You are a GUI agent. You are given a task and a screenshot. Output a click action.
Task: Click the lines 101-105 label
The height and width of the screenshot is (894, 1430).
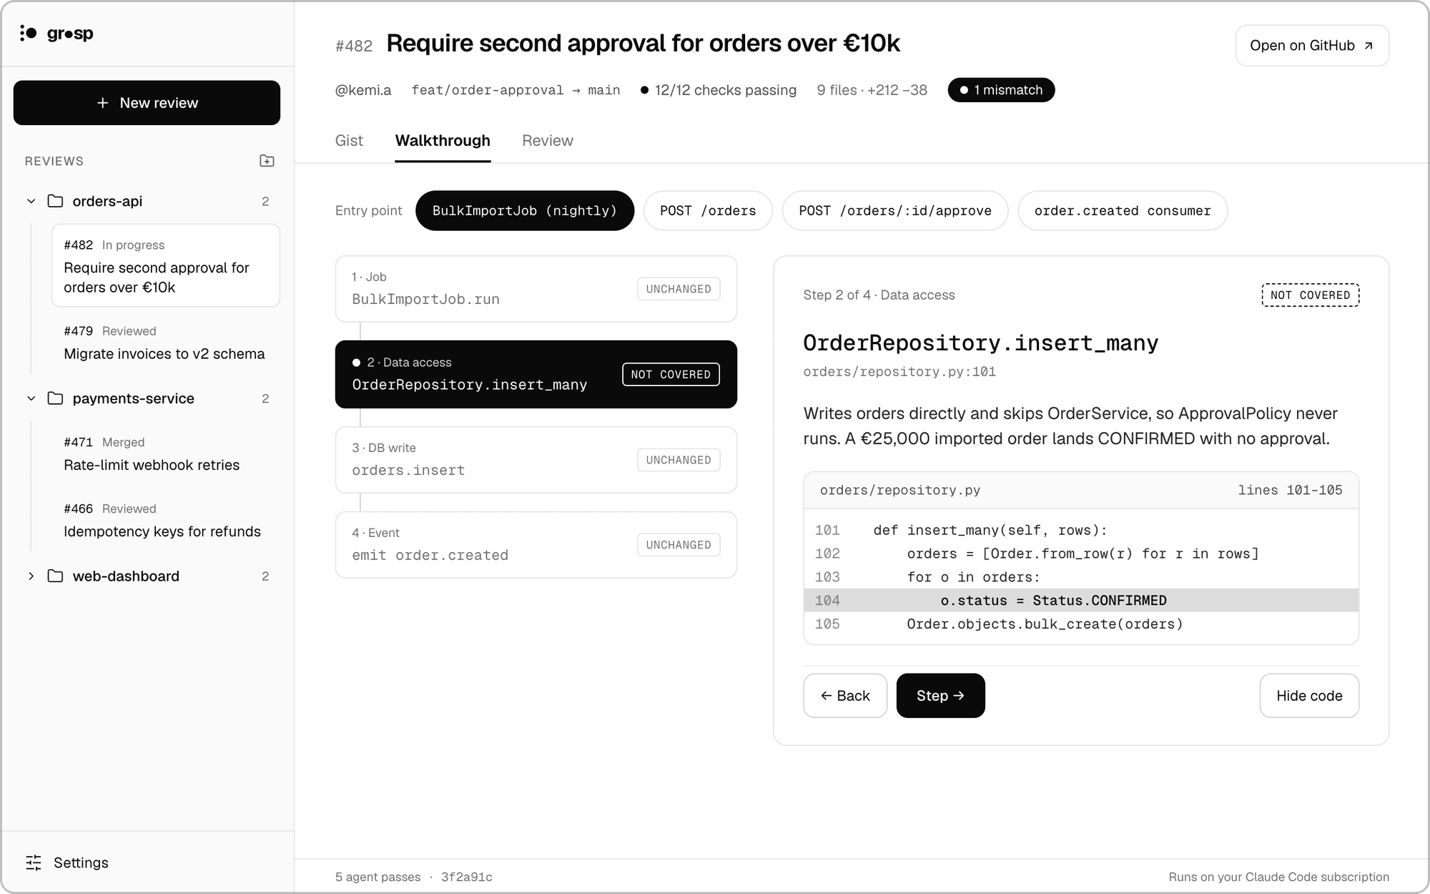coord(1290,490)
